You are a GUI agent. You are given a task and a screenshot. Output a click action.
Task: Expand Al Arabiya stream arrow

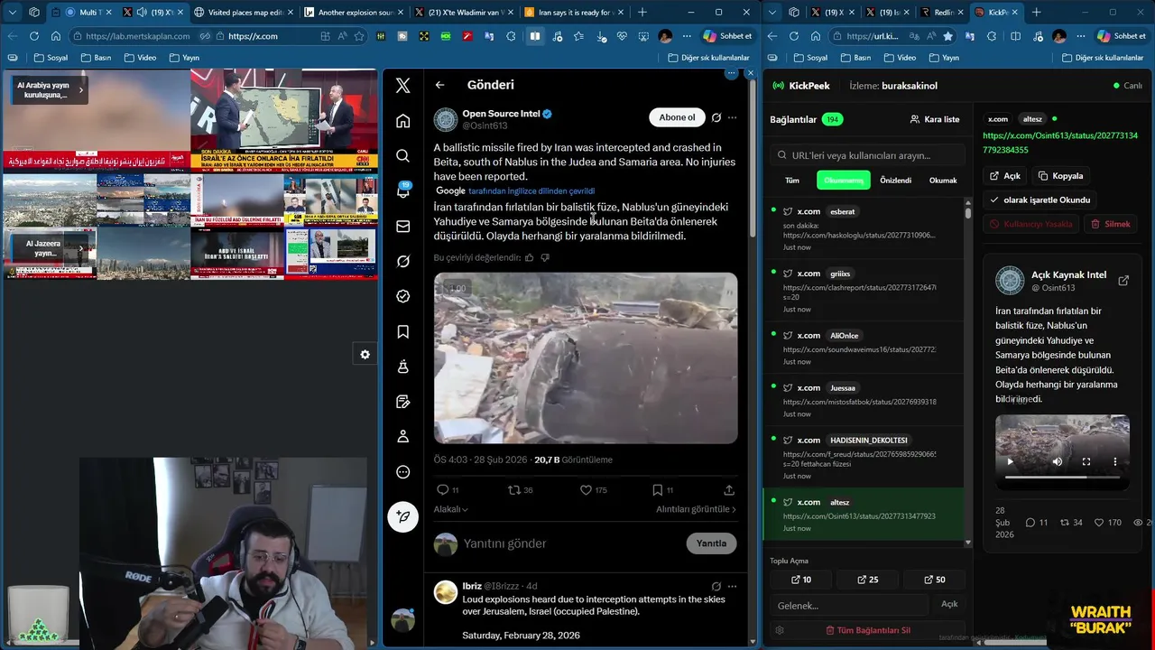pos(80,89)
